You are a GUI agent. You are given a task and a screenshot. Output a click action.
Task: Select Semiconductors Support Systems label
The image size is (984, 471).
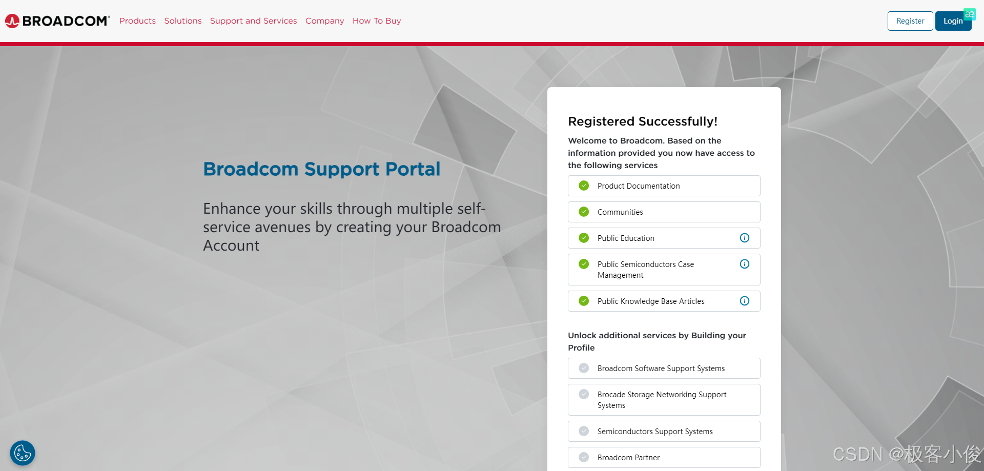click(x=655, y=432)
